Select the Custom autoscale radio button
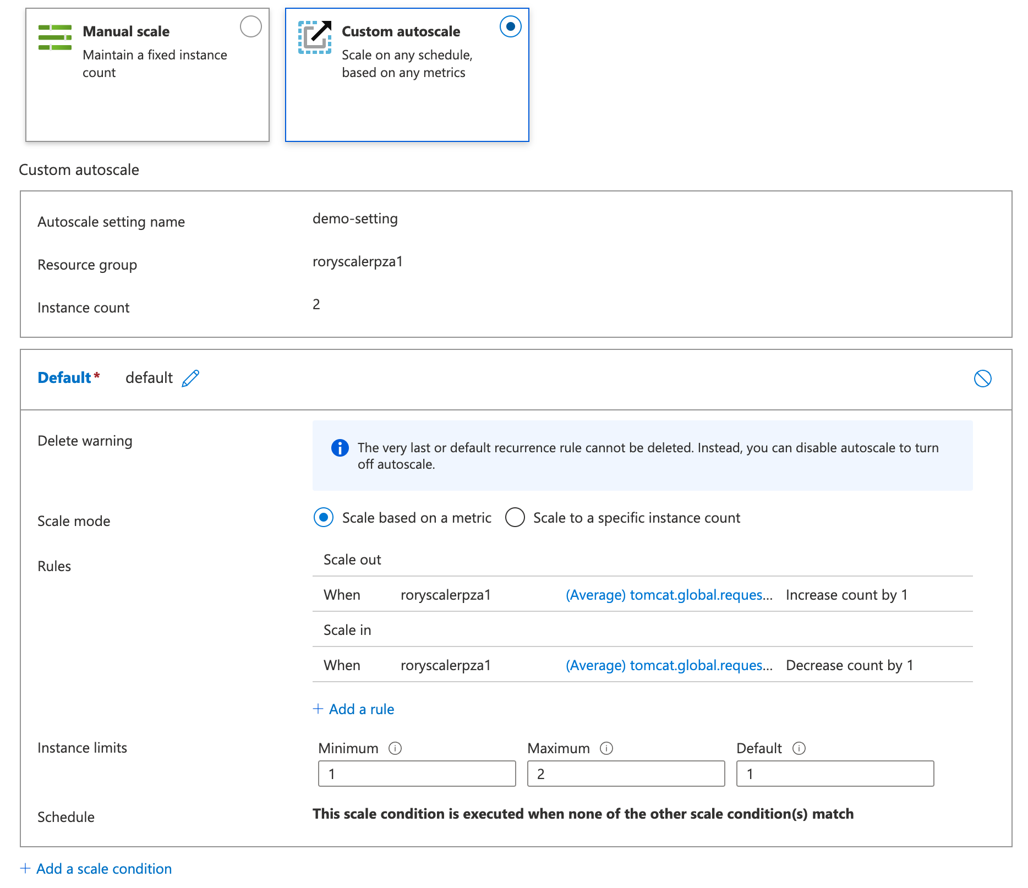1028x888 pixels. (510, 26)
